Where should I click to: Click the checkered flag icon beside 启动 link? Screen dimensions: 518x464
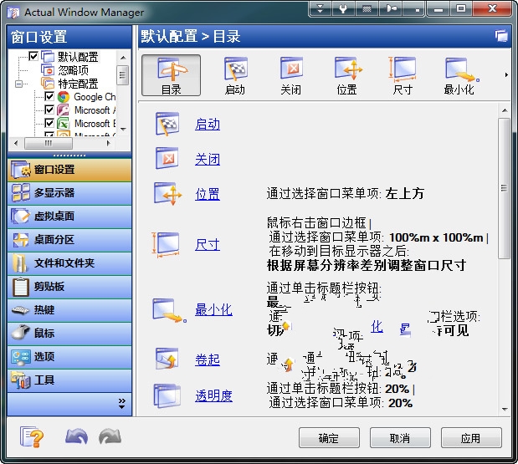coord(167,124)
